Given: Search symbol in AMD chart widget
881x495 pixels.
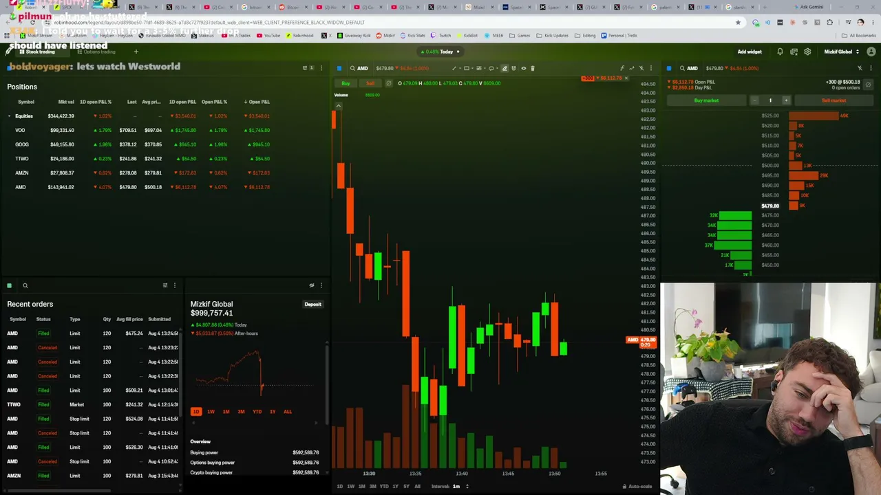Looking at the screenshot, I should tap(352, 68).
